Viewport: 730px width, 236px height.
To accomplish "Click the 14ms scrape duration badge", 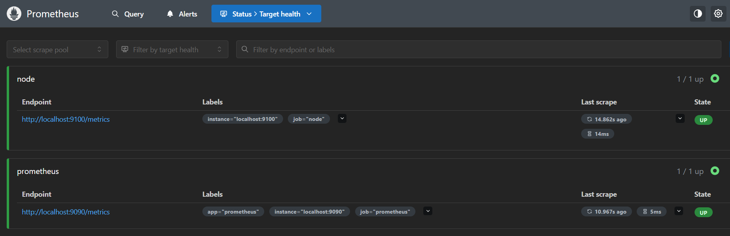I will click(598, 134).
